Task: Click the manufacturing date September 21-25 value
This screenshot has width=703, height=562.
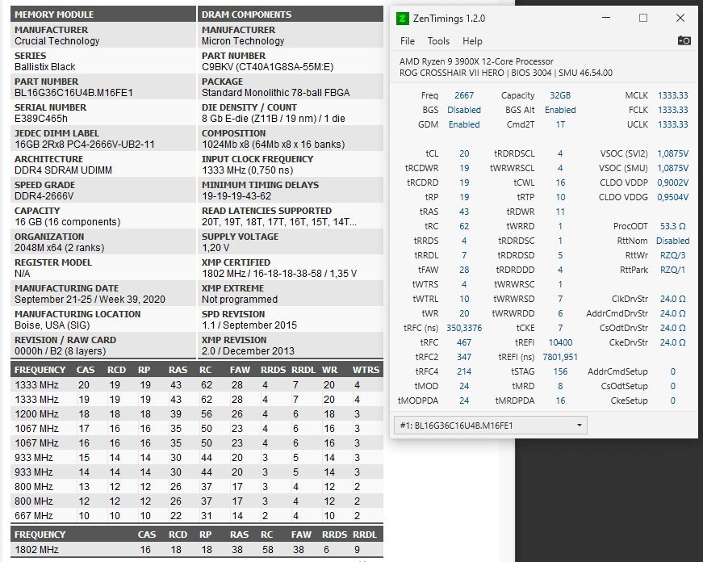Action: pyautogui.click(x=90, y=299)
